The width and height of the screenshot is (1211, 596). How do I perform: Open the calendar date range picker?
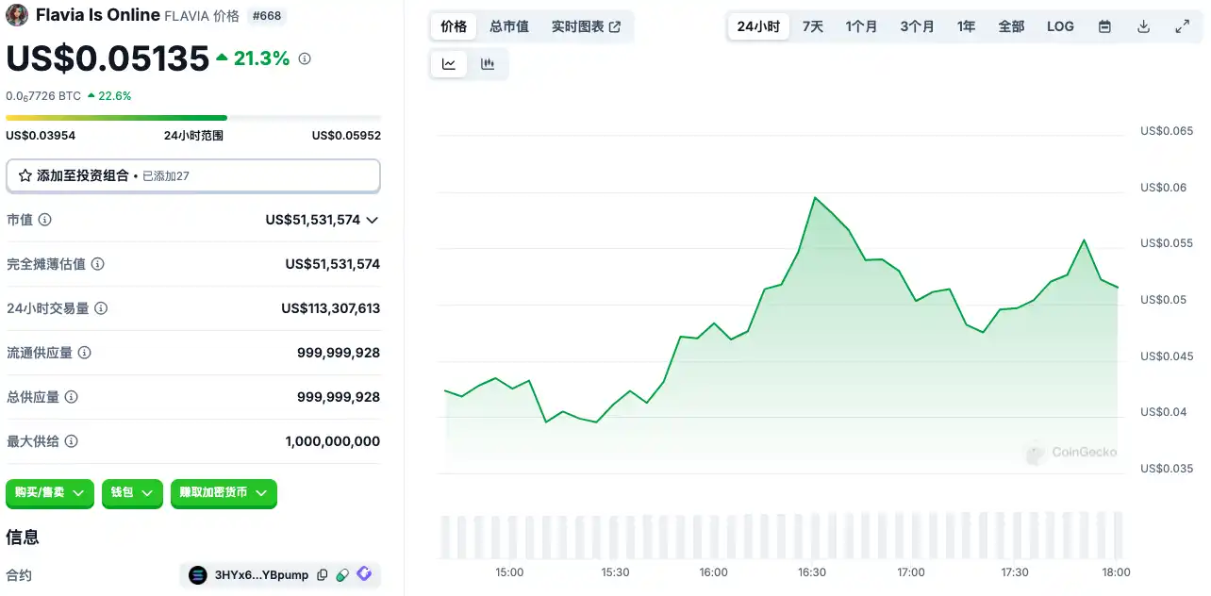click(x=1104, y=26)
